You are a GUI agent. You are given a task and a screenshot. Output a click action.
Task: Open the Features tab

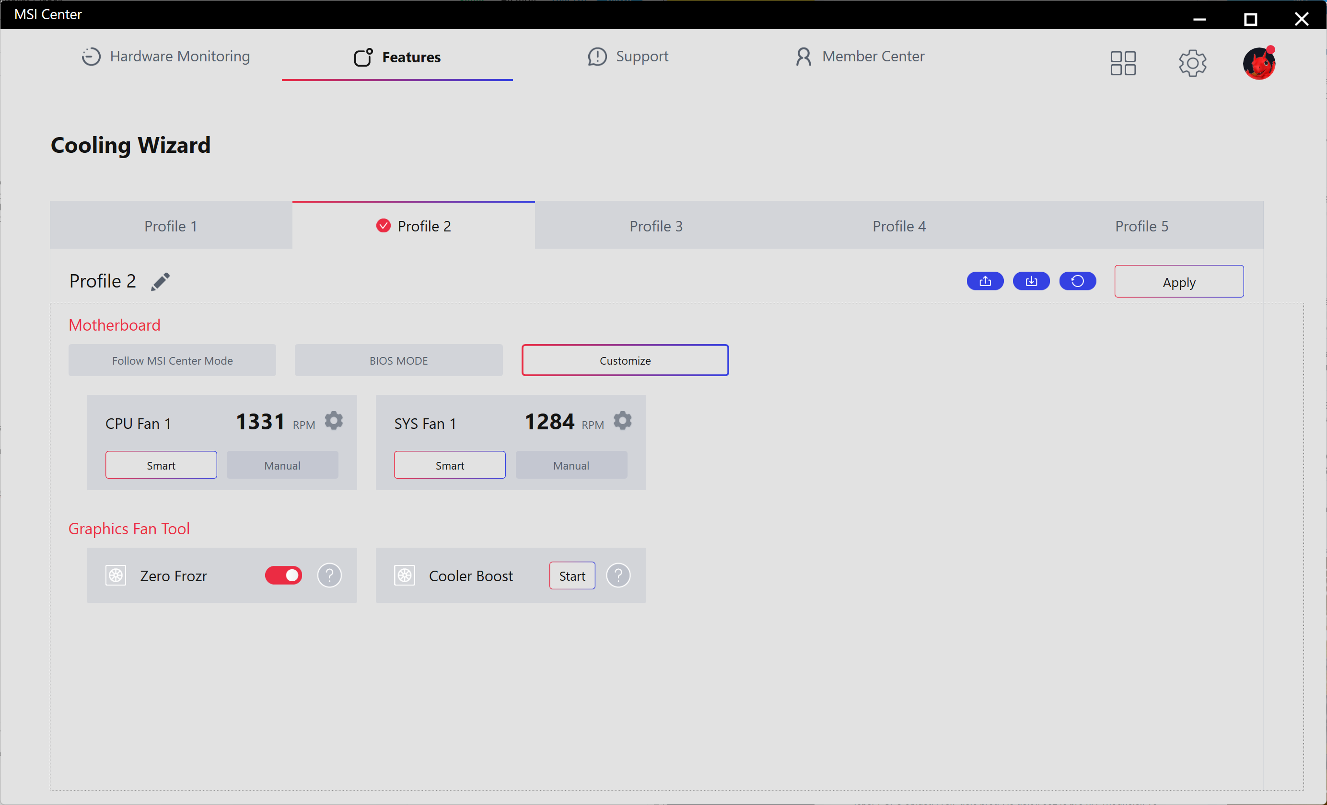397,57
